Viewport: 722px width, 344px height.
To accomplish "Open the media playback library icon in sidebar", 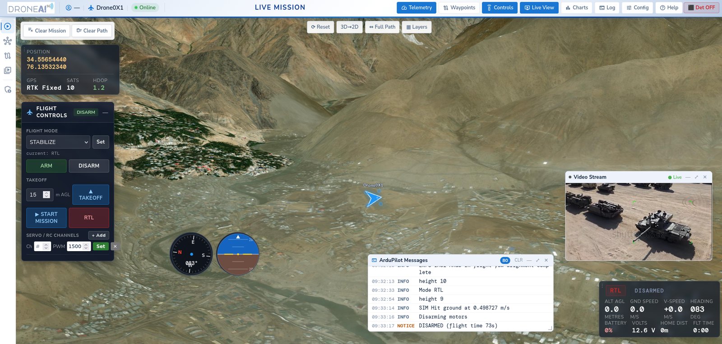I will [x=8, y=70].
